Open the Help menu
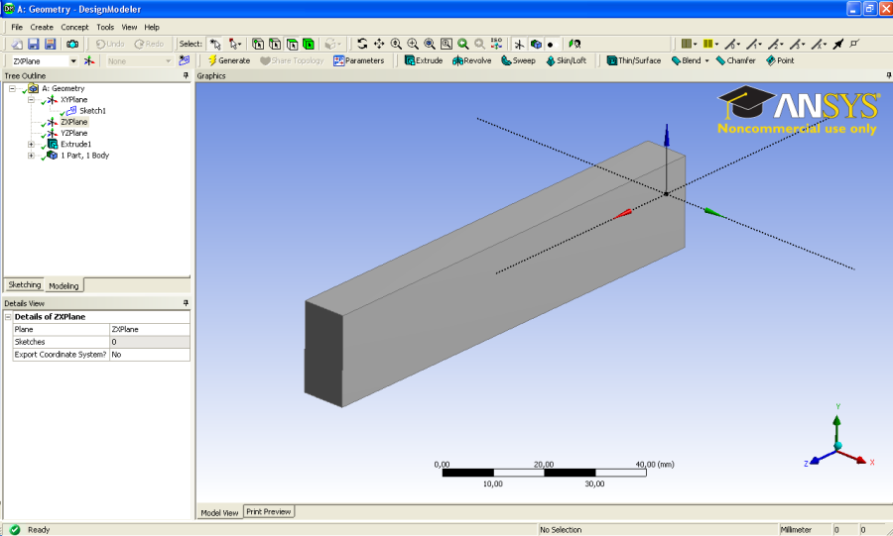The width and height of the screenshot is (893, 536). [x=152, y=28]
